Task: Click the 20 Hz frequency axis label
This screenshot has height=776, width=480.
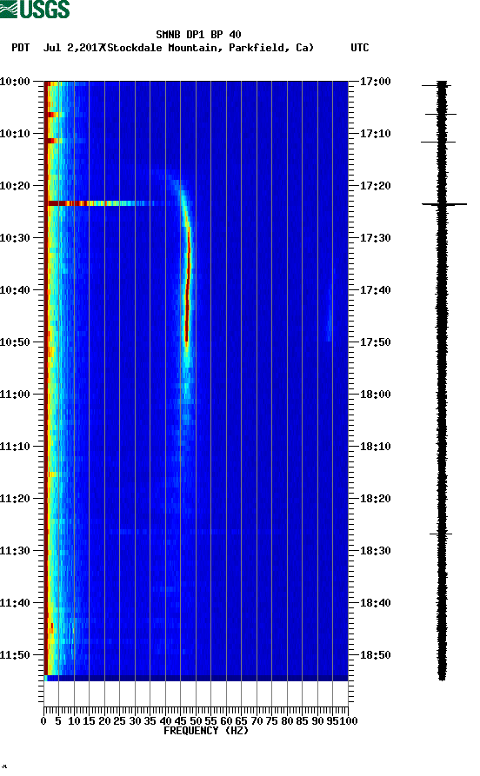Action: [104, 721]
